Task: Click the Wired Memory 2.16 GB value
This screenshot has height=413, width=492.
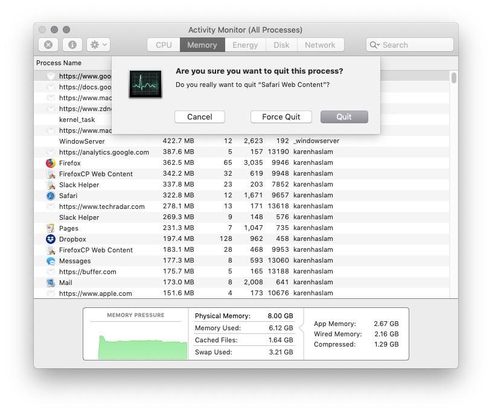Action: point(386,334)
